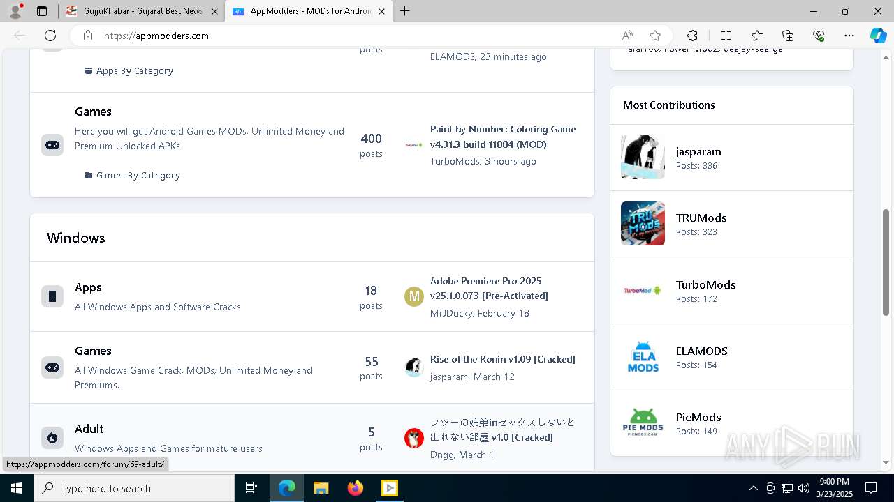
Task: View jasparam's small avatar beside Rise of the Ronin
Action: pos(414,367)
